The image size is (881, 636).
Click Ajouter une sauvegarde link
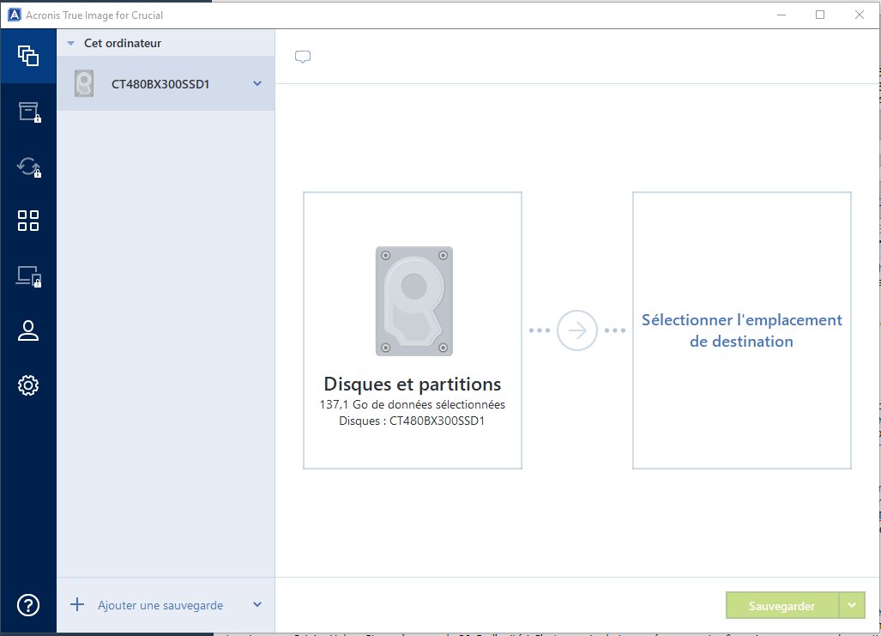tap(160, 605)
